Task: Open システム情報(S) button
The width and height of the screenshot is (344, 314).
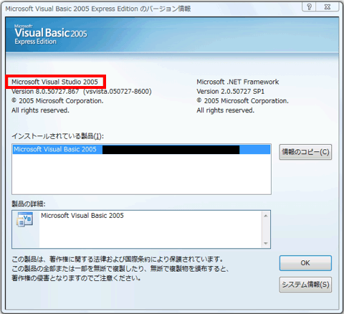Action: (305, 285)
